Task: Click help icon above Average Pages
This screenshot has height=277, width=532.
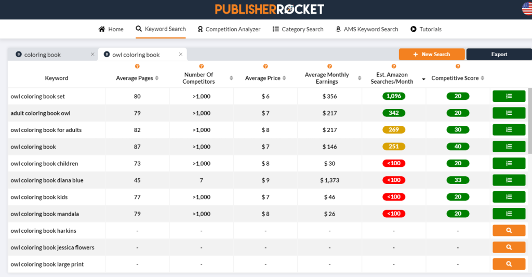Action: [x=137, y=66]
